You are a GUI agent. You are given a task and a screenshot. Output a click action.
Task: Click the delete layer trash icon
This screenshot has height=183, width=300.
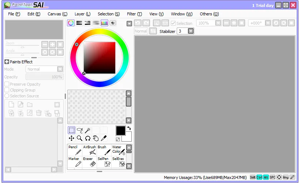point(39,113)
